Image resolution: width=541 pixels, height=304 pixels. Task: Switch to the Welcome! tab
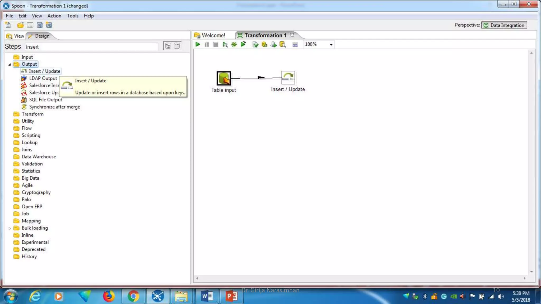[x=213, y=35]
